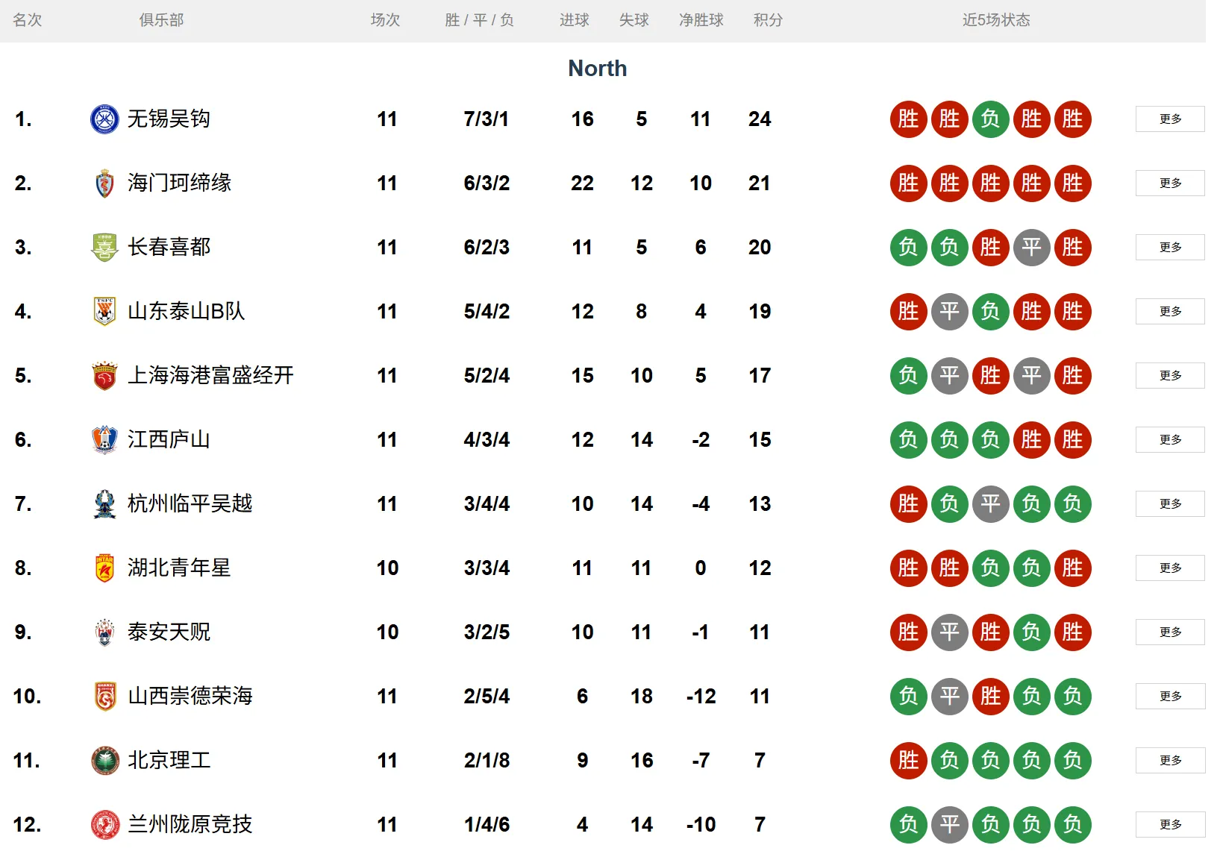Open the 泰安天贶 club name link

[x=169, y=632]
